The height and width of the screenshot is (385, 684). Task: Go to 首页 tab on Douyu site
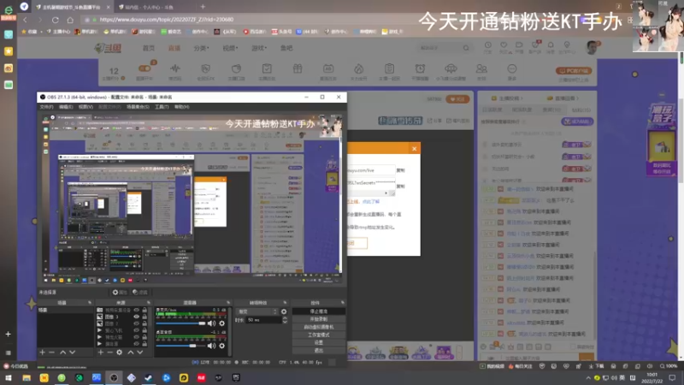[x=149, y=48]
